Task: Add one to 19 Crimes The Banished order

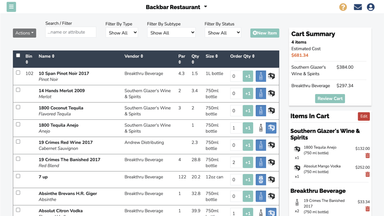Action: (x=248, y=162)
